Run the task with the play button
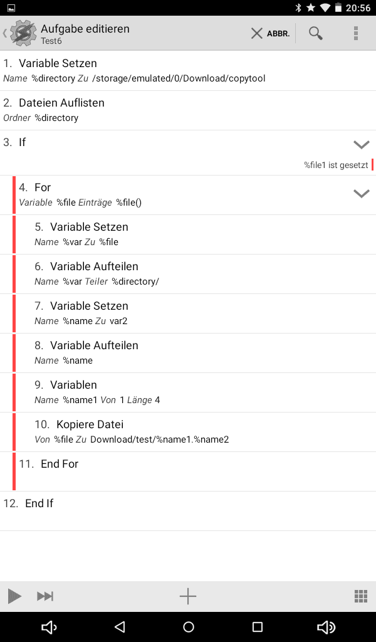Screen dimensions: 376x642 tap(15, 596)
